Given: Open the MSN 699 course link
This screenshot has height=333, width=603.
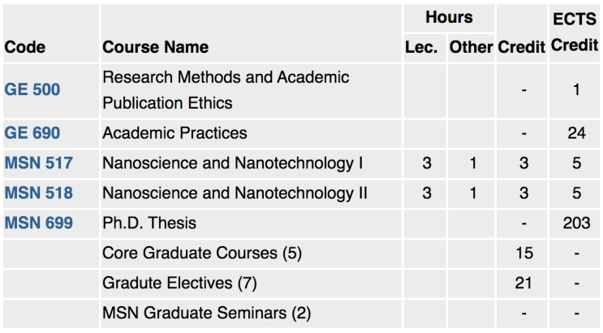Looking at the screenshot, I should tap(38, 223).
